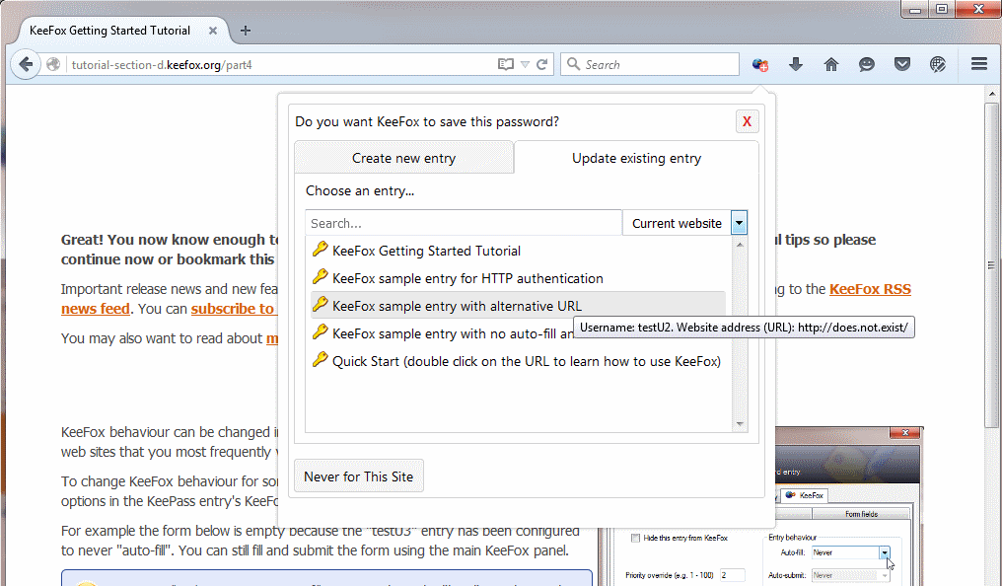Open the Pocket toolbar icon
The image size is (1002, 586).
pyautogui.click(x=901, y=64)
